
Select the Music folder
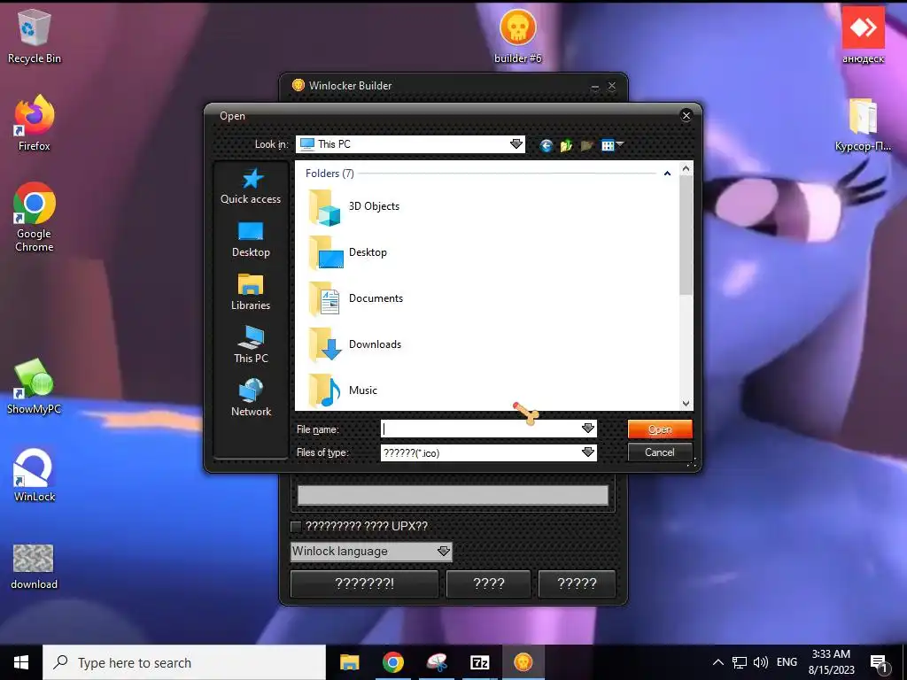(x=343, y=390)
